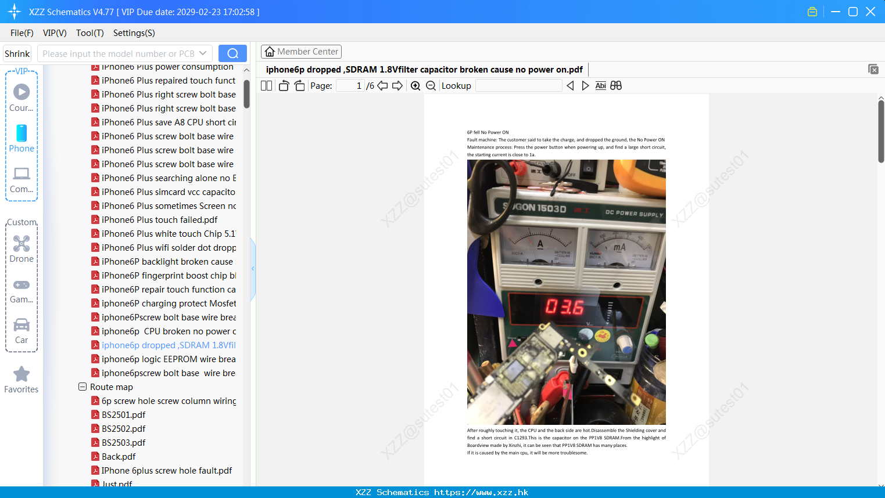Click the power supply photo in the PDF
This screenshot has height=498, width=885.
click(x=567, y=292)
